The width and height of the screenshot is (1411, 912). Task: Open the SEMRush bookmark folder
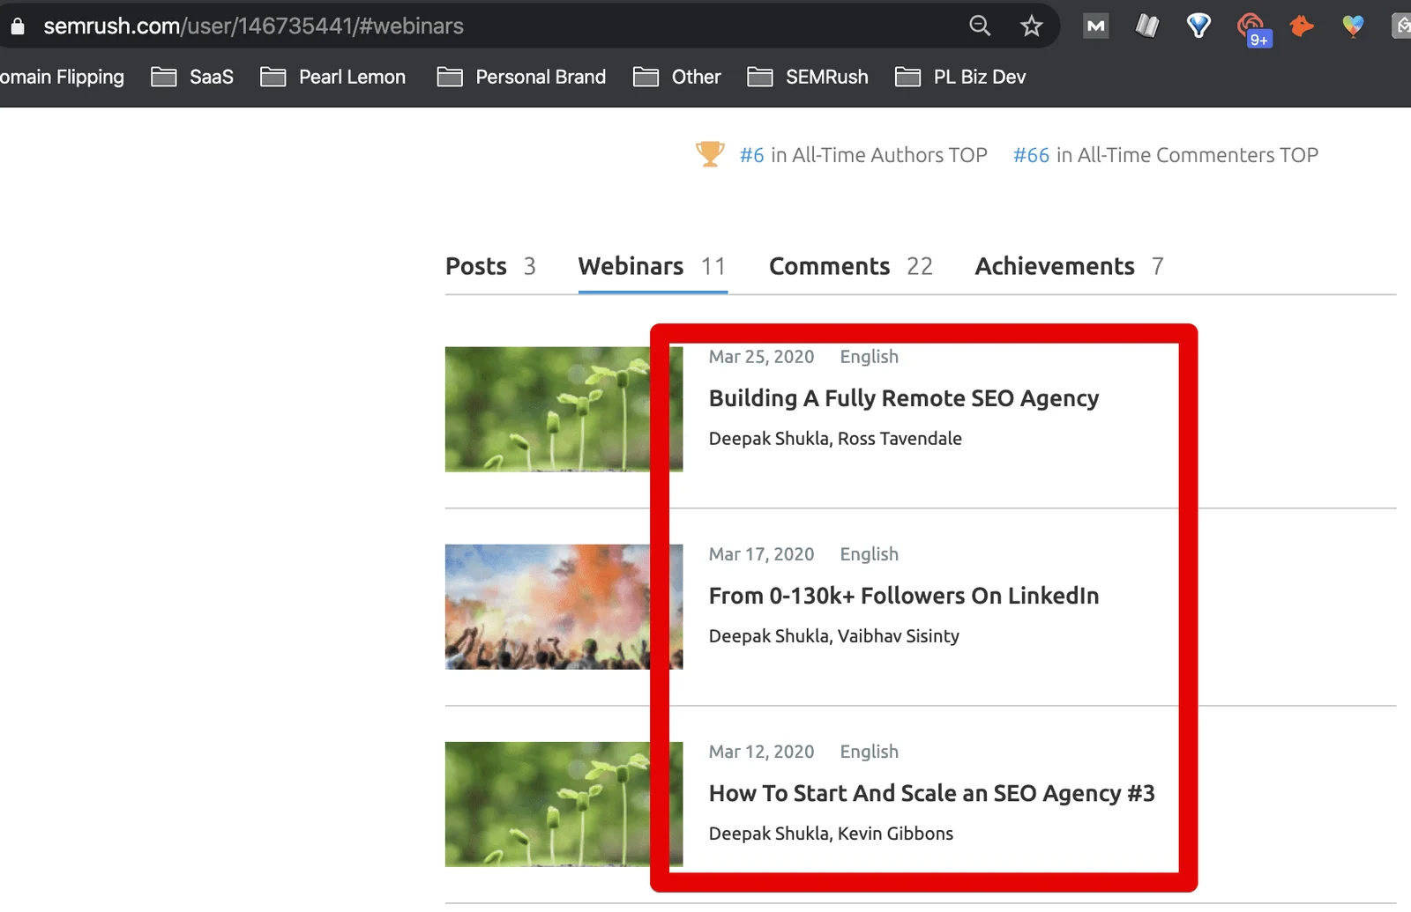pyautogui.click(x=808, y=77)
